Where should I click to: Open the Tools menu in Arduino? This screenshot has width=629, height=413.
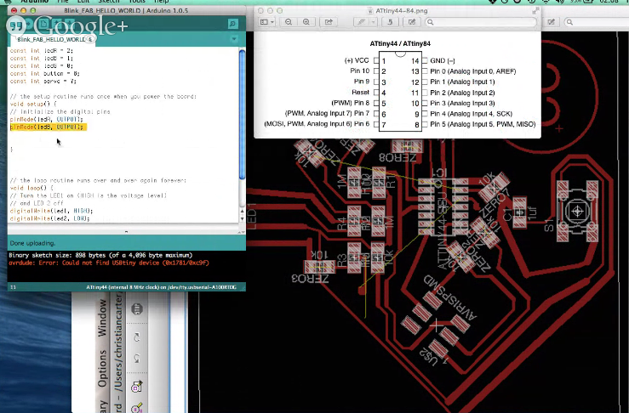click(136, 2)
